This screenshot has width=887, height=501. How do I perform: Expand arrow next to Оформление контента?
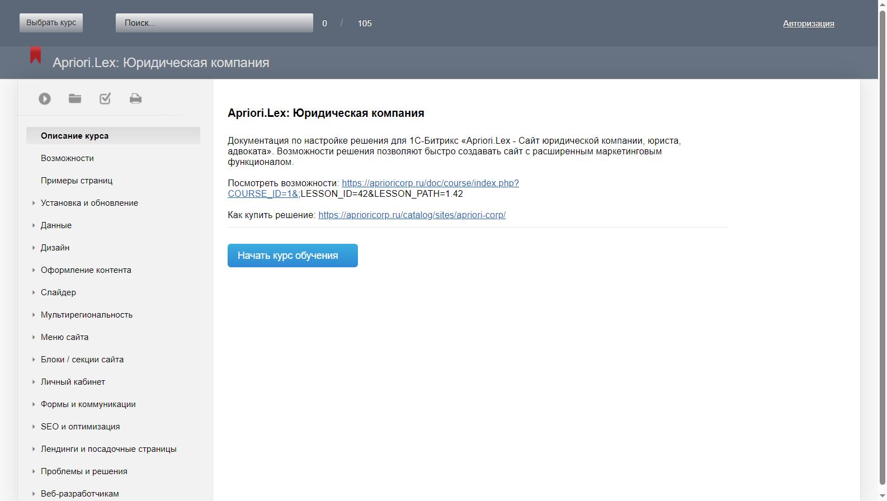tap(34, 270)
